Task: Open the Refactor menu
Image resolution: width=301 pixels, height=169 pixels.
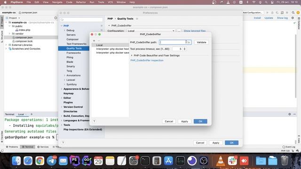Action: (81, 2)
